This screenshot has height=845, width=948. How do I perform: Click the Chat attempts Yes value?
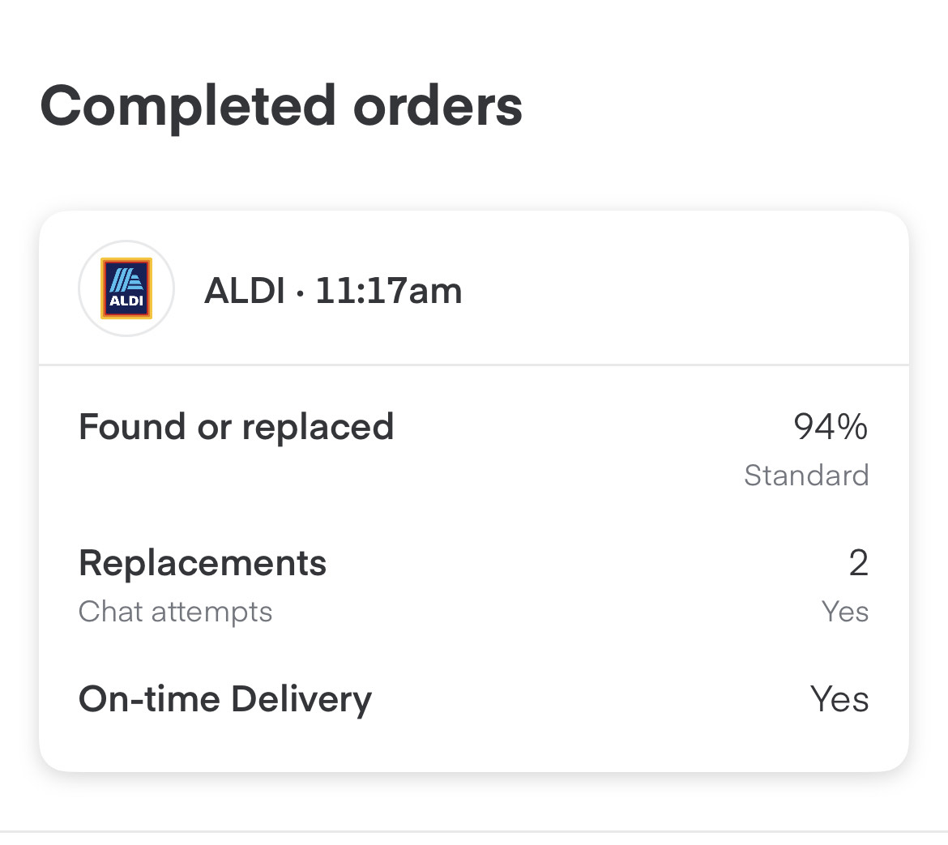tap(845, 611)
